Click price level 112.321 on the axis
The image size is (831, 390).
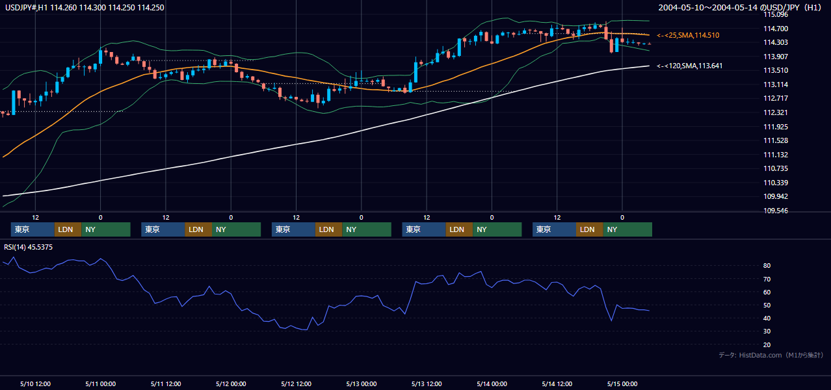tap(775, 112)
